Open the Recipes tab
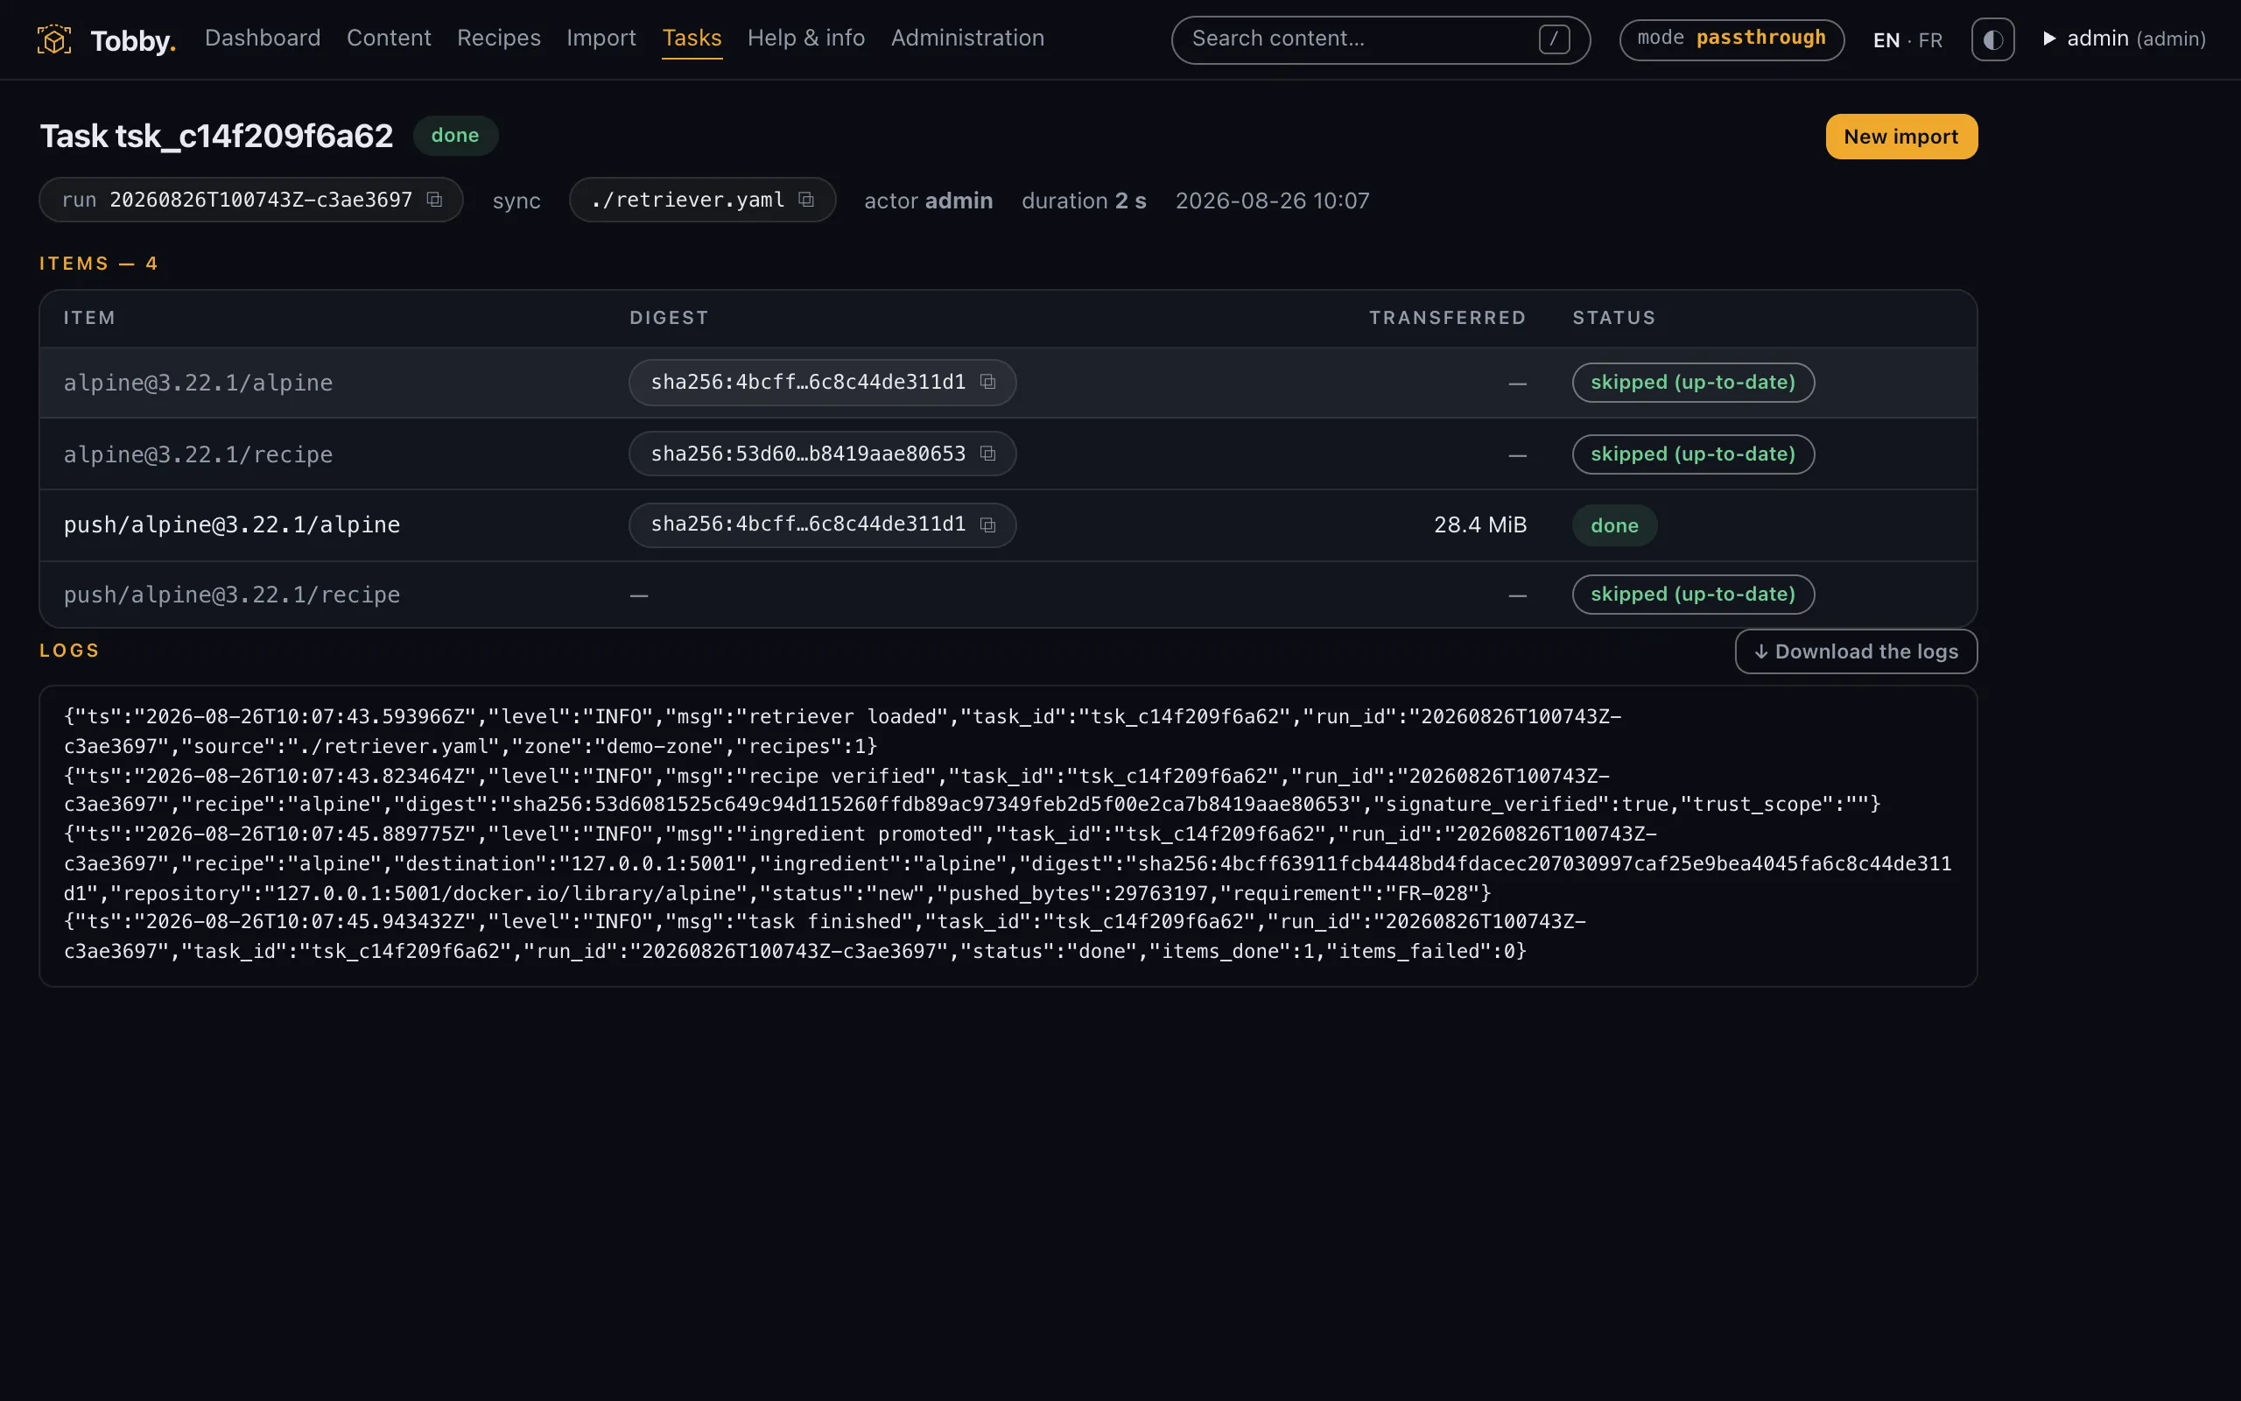Image resolution: width=2241 pixels, height=1401 pixels. (x=499, y=38)
